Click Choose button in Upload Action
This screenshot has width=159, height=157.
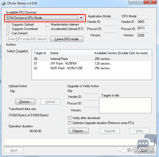(x=25, y=101)
